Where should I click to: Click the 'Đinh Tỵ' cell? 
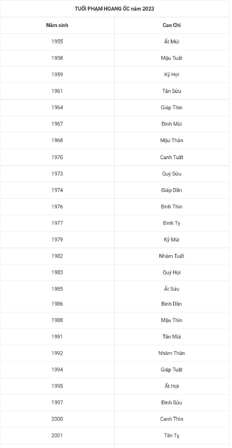171,223
